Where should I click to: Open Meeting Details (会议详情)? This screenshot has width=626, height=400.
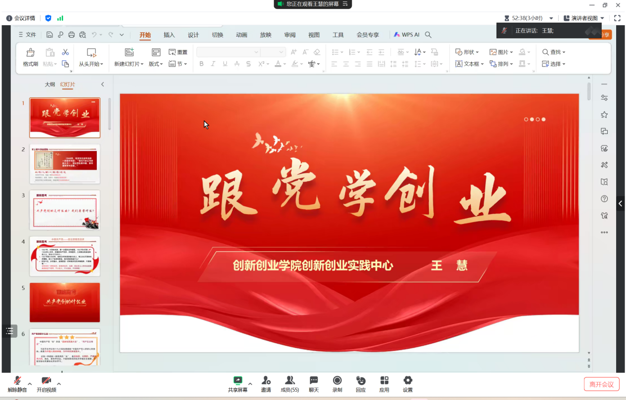pyautogui.click(x=21, y=18)
